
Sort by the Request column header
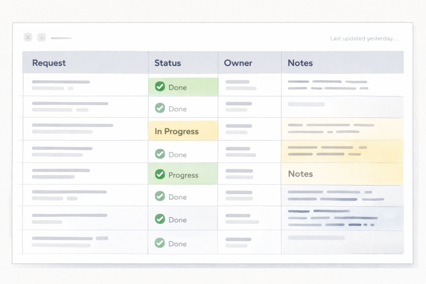coord(49,63)
